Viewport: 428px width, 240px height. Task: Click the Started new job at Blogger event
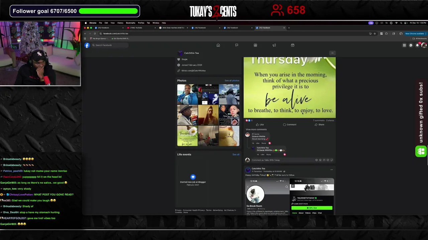click(193, 180)
